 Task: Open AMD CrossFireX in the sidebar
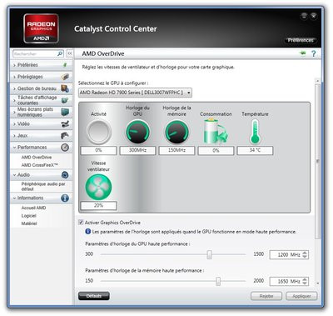tap(40, 165)
